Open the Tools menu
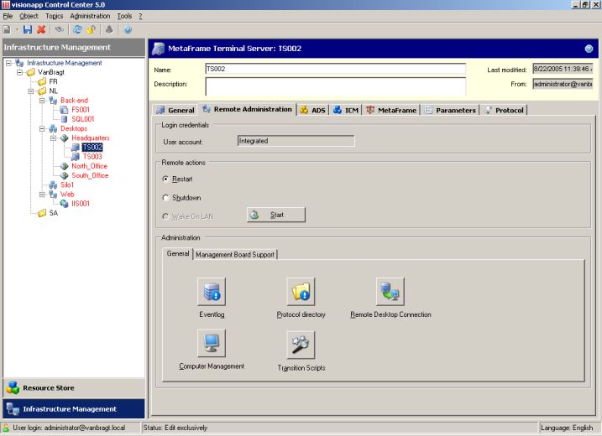602x436 pixels. click(x=124, y=16)
